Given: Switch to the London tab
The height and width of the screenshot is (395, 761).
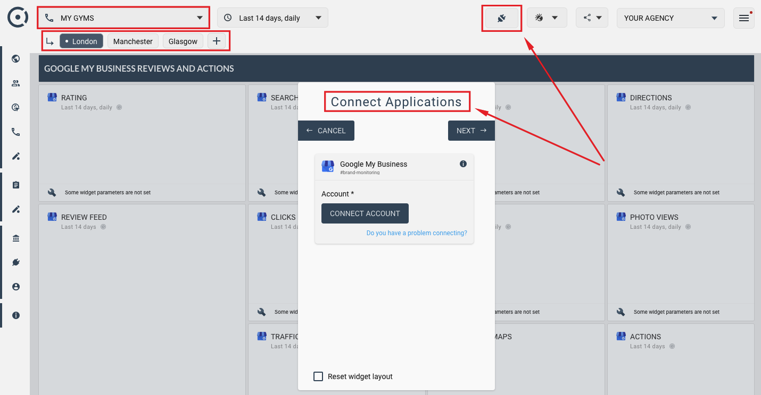Looking at the screenshot, I should pyautogui.click(x=81, y=41).
